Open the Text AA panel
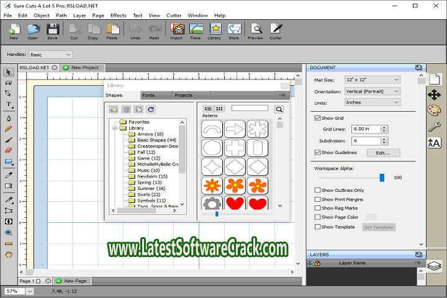The image size is (447, 298). pyautogui.click(x=434, y=143)
